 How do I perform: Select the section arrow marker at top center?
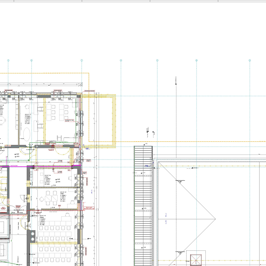(176, 84)
